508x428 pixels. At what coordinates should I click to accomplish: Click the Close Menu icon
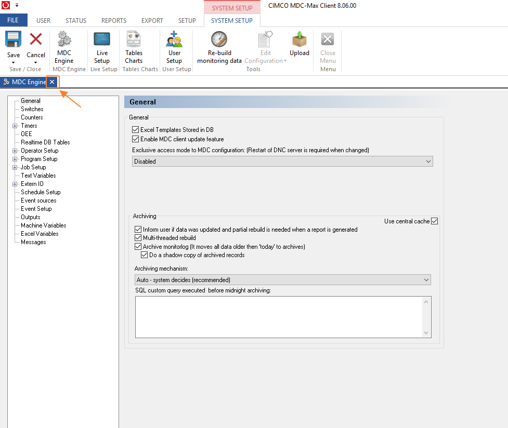pos(328,39)
